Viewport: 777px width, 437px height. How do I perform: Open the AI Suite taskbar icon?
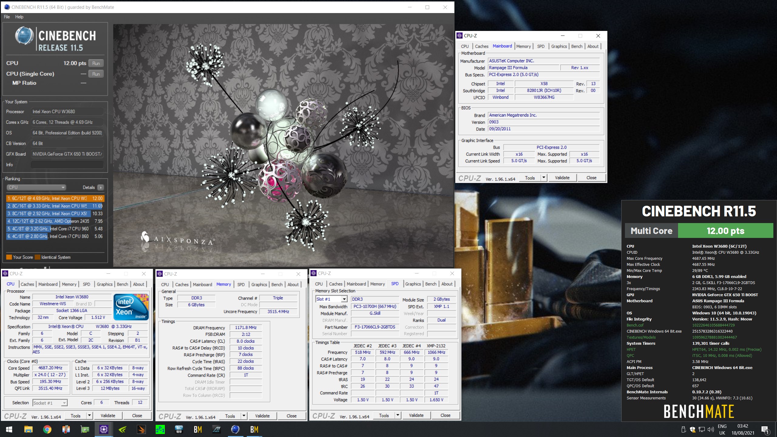pos(216,429)
